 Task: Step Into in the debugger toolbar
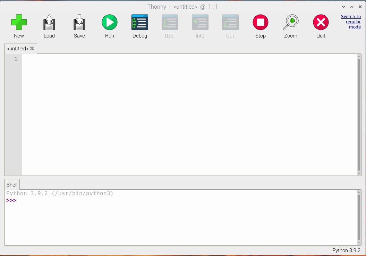200,23
